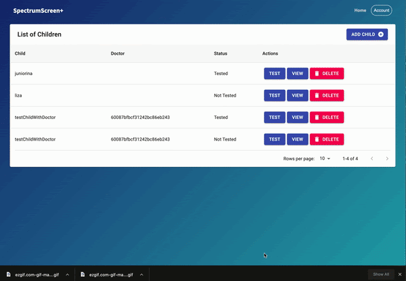Viewport: 406px width, 281px height.
Task: Click the trash icon in juniorina's row
Action: [x=317, y=74]
